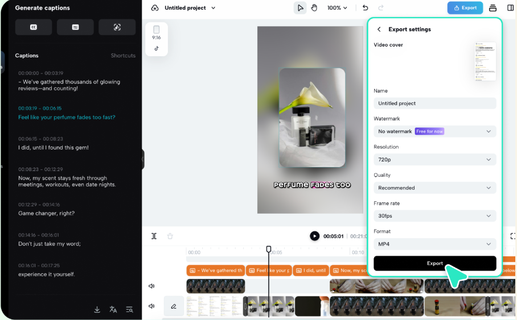Collapse the left panel using edge handle

click(143, 159)
